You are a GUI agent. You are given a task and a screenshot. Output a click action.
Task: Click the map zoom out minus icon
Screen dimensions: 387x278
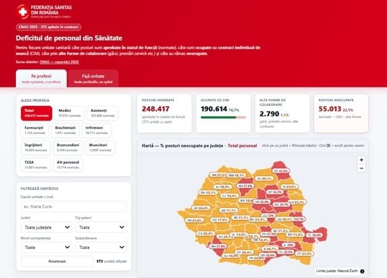point(361,168)
